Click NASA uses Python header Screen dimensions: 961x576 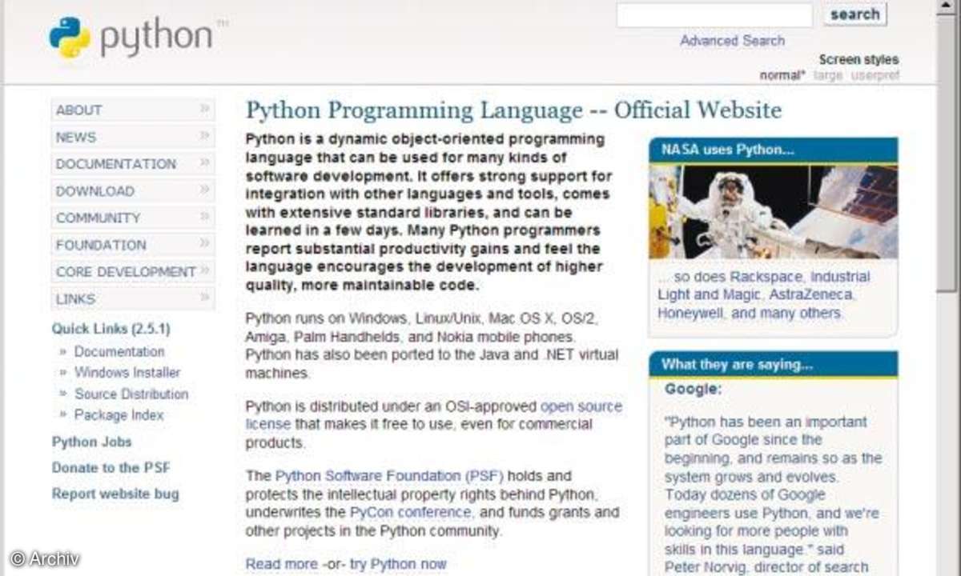click(x=774, y=150)
